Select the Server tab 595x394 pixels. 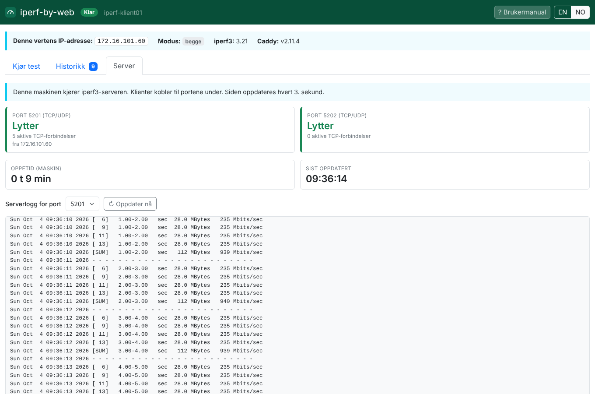click(124, 66)
